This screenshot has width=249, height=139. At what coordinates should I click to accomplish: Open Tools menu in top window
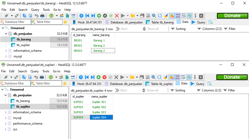coord(46,10)
